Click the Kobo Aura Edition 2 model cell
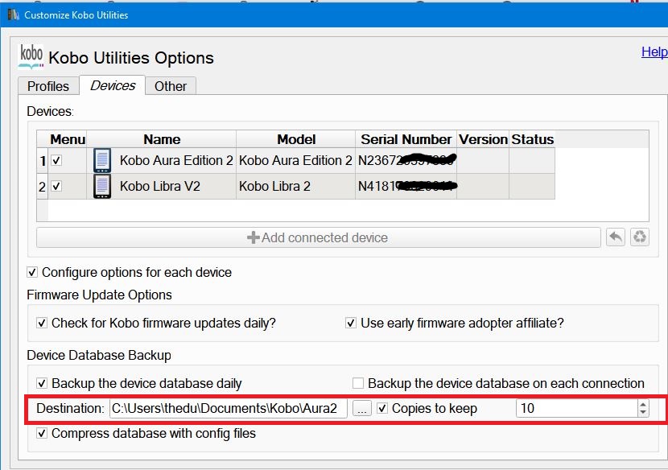Viewport: 668px width, 470px height. (x=296, y=160)
